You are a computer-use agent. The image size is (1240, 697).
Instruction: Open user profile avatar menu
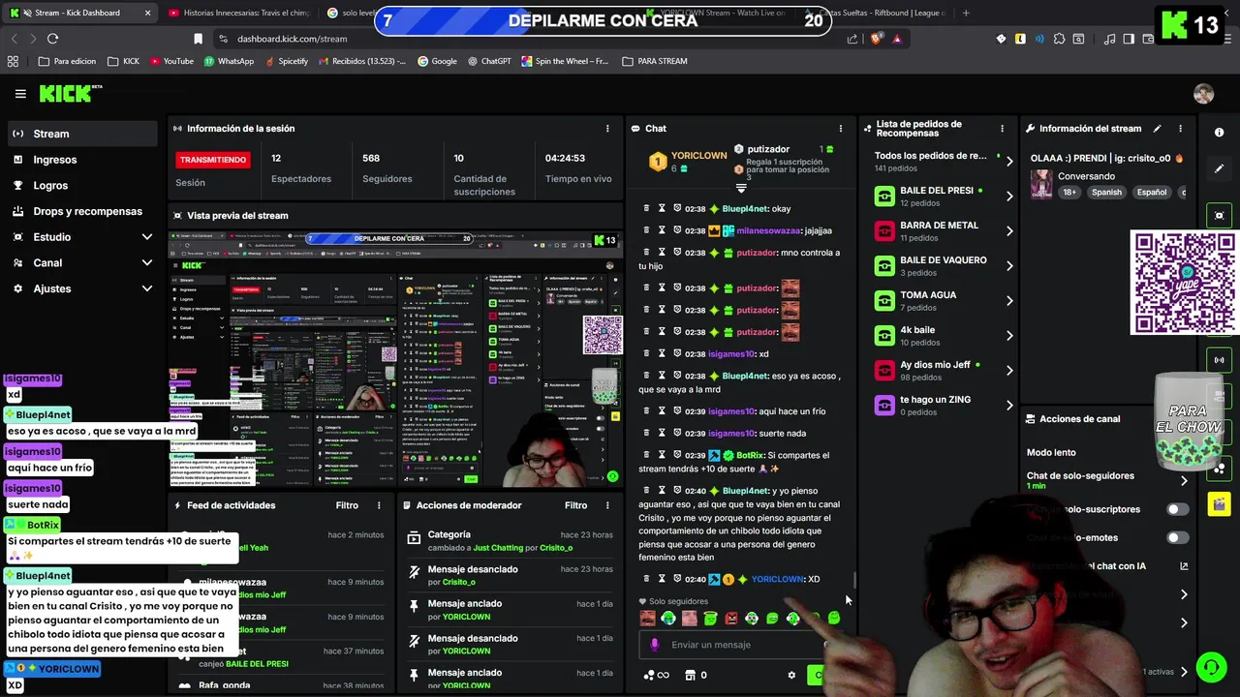[x=1203, y=94]
